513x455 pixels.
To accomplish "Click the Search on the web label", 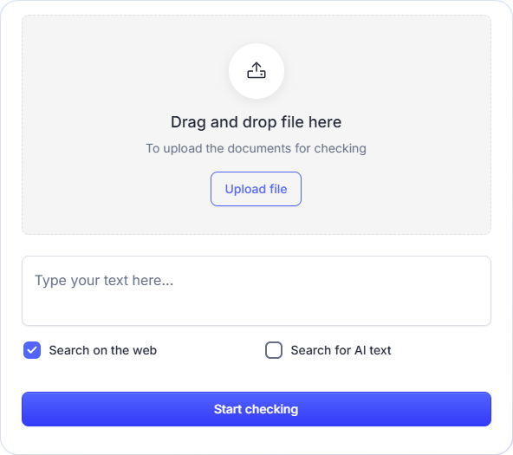I will pyautogui.click(x=103, y=350).
